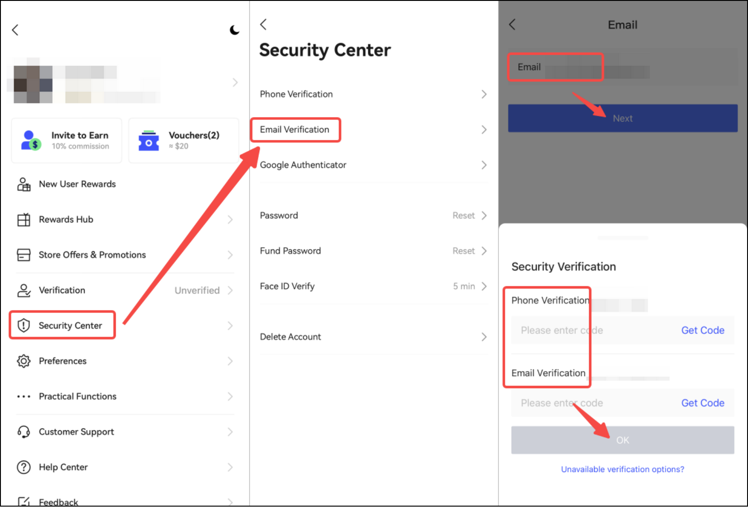The height and width of the screenshot is (507, 748).
Task: Open Preferences gear icon
Action: tap(24, 361)
